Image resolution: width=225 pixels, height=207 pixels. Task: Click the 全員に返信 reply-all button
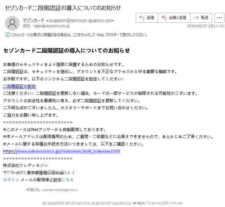(174, 18)
